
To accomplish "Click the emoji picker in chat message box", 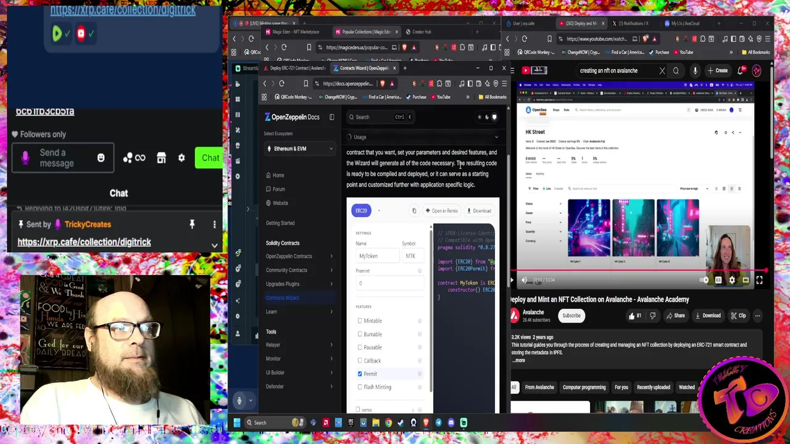I will pyautogui.click(x=101, y=158).
